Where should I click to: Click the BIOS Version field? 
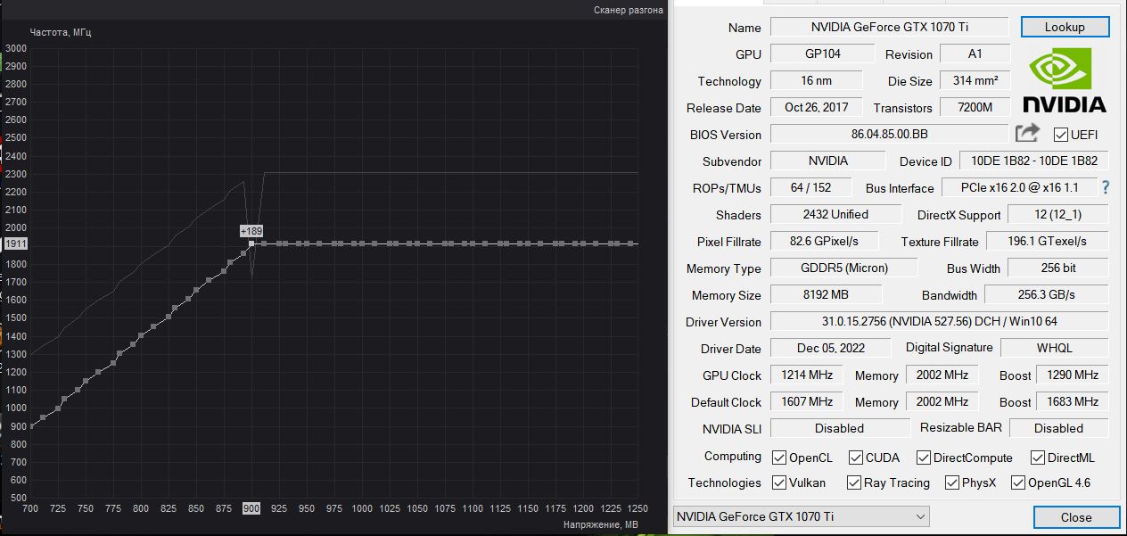[x=889, y=134]
